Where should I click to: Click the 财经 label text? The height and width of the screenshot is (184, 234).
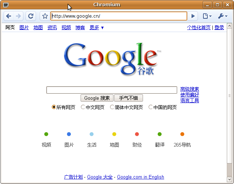[x=137, y=145]
